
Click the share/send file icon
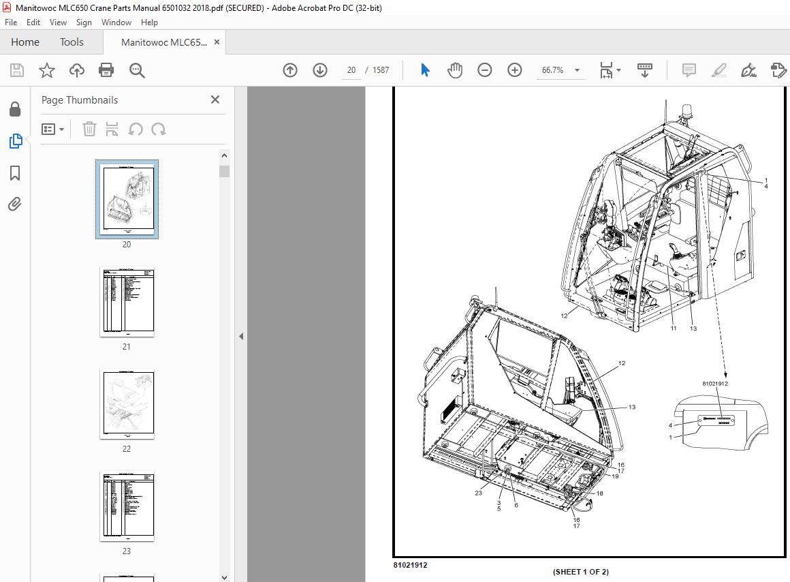(778, 70)
